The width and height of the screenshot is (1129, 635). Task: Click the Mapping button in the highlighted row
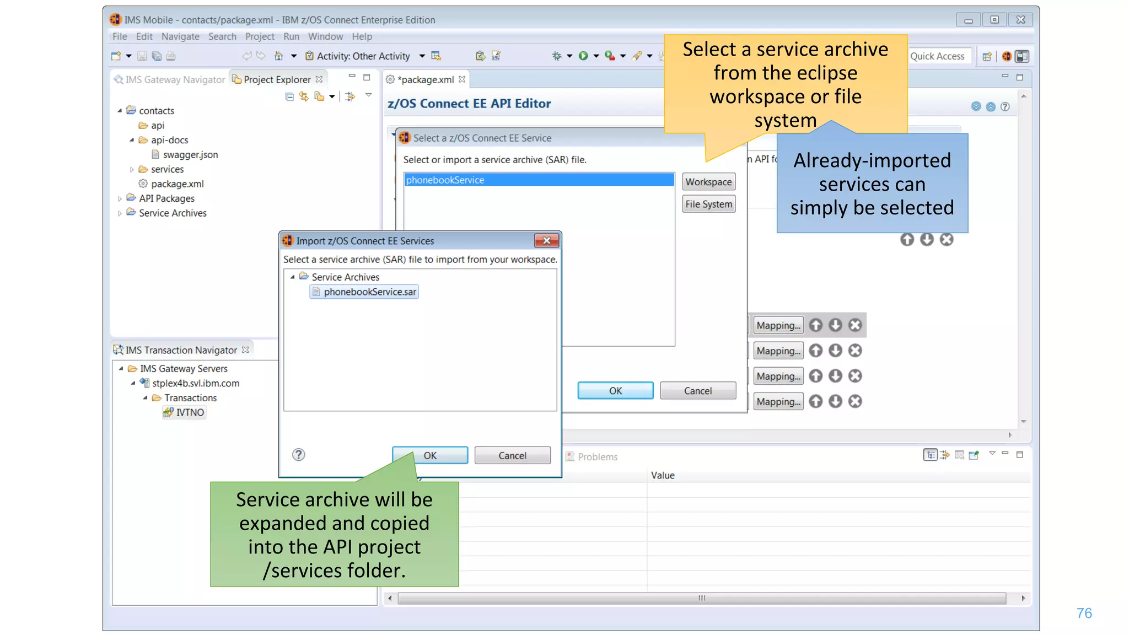pyautogui.click(x=778, y=325)
